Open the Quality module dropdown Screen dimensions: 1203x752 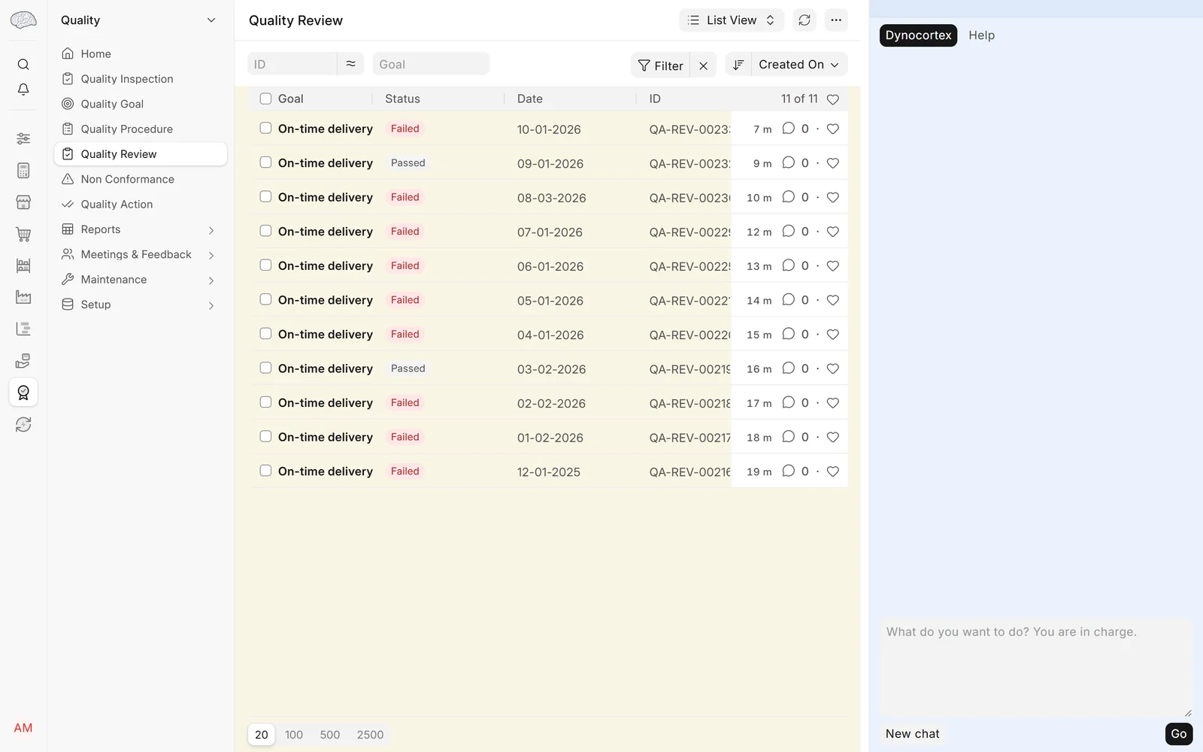(x=139, y=20)
